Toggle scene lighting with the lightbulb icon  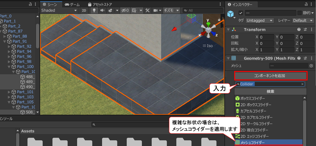pyautogui.click(x=94, y=10)
